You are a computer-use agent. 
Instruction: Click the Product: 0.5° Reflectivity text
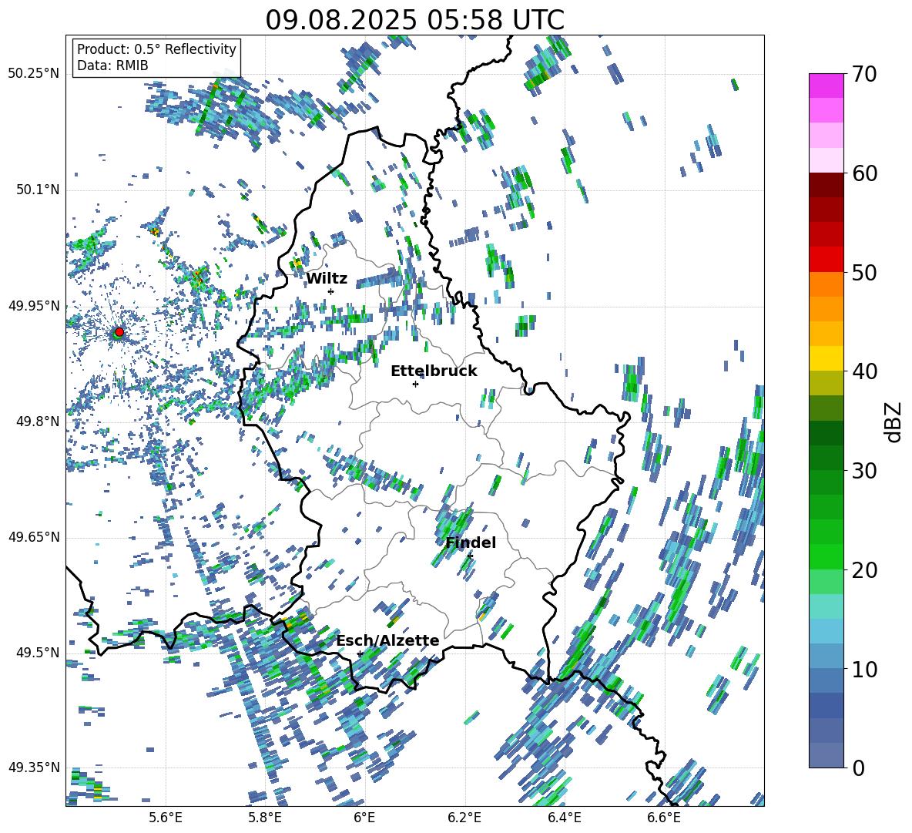pos(156,49)
